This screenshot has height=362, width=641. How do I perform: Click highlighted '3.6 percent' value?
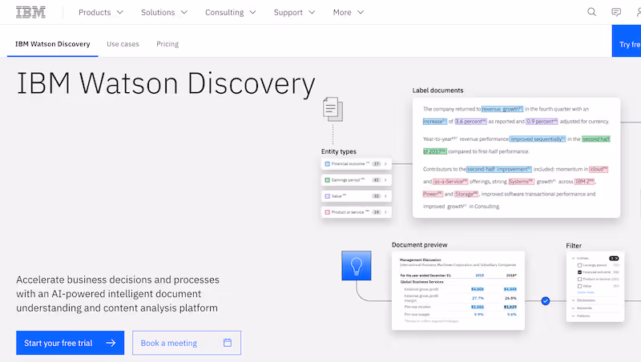coord(470,122)
